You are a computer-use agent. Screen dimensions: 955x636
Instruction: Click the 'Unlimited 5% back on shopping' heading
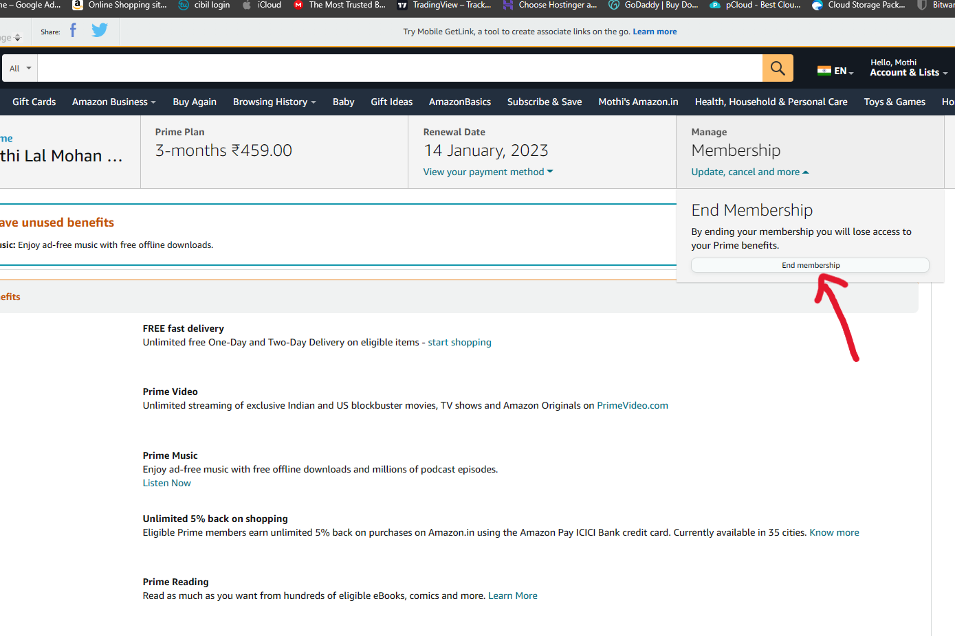pos(215,519)
